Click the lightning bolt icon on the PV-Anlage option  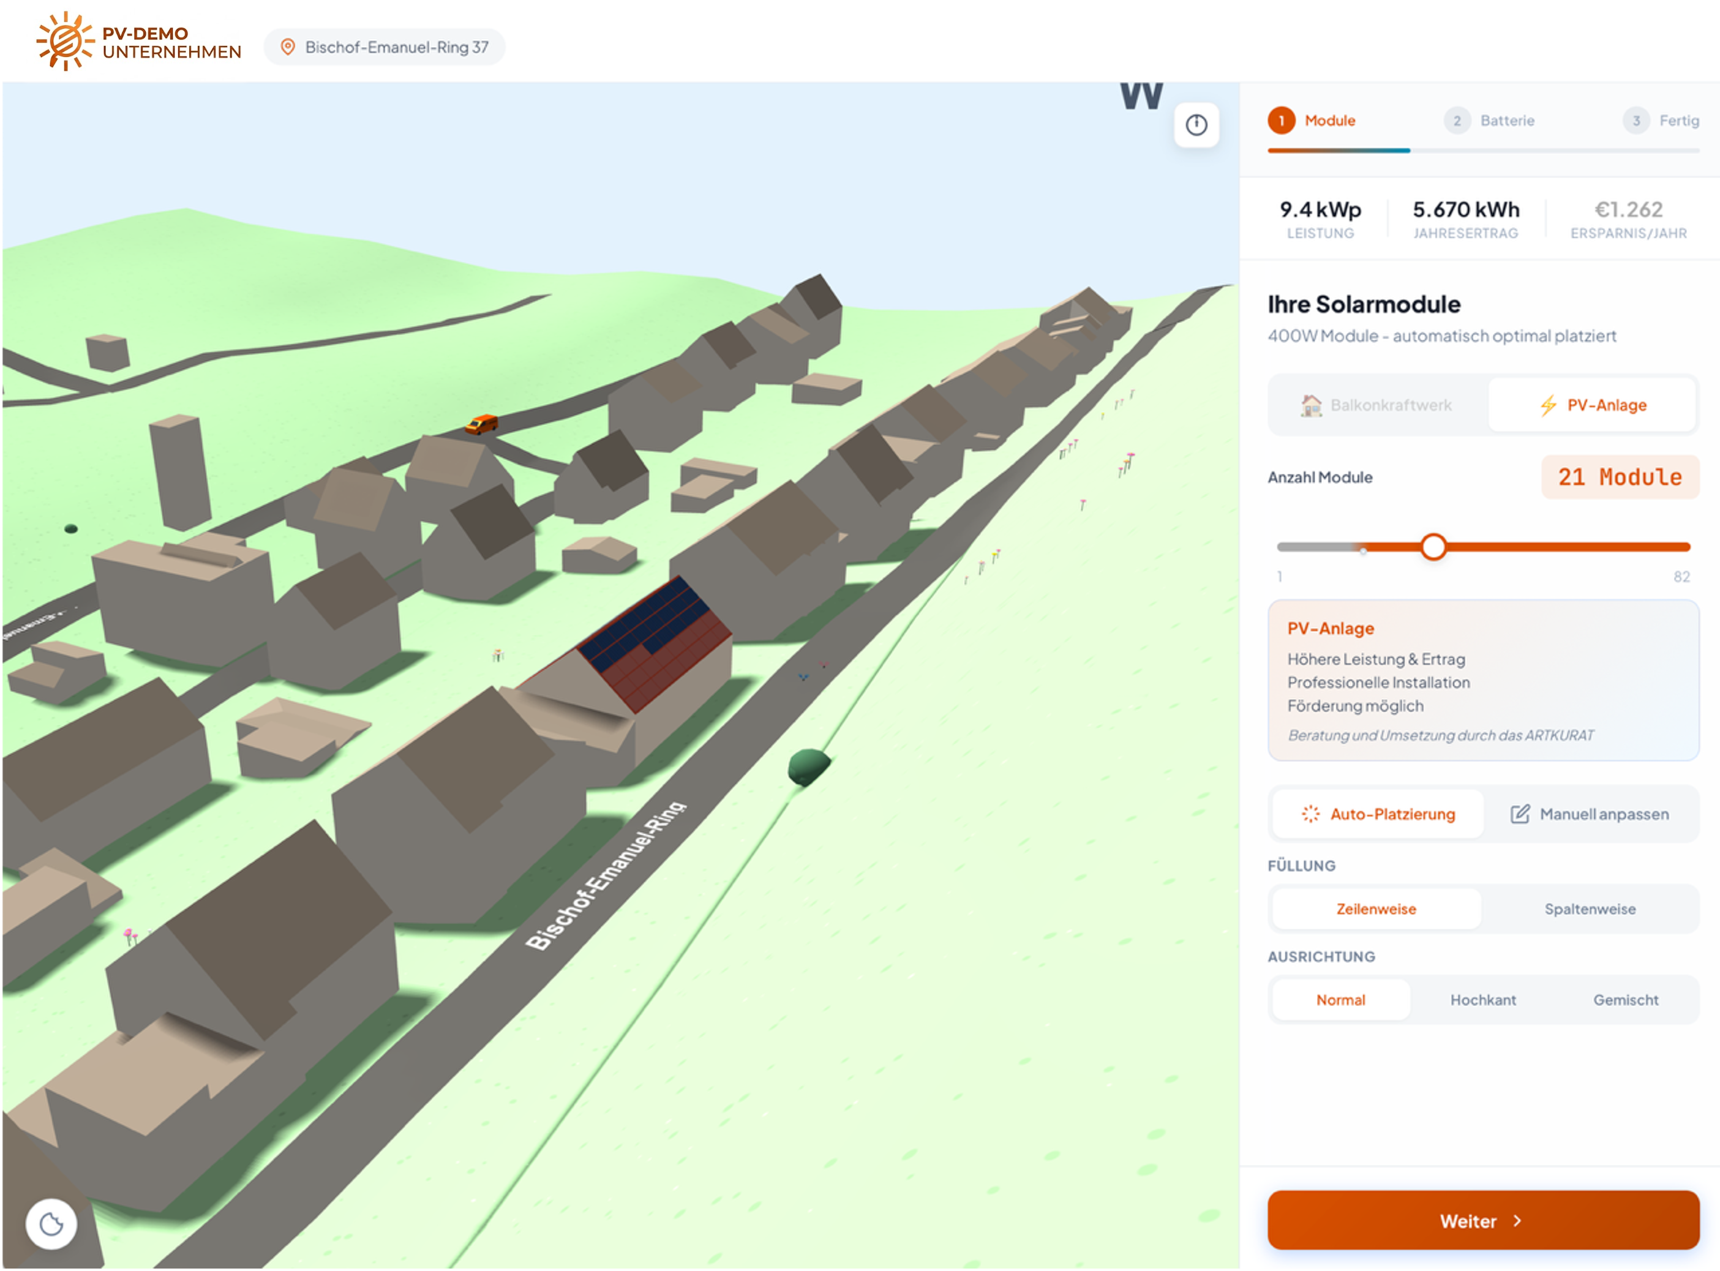[x=1549, y=405]
